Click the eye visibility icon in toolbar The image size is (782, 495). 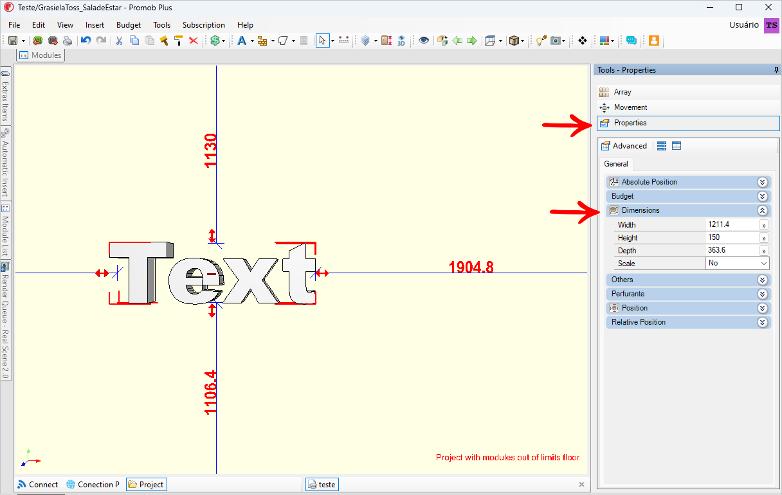click(x=424, y=40)
